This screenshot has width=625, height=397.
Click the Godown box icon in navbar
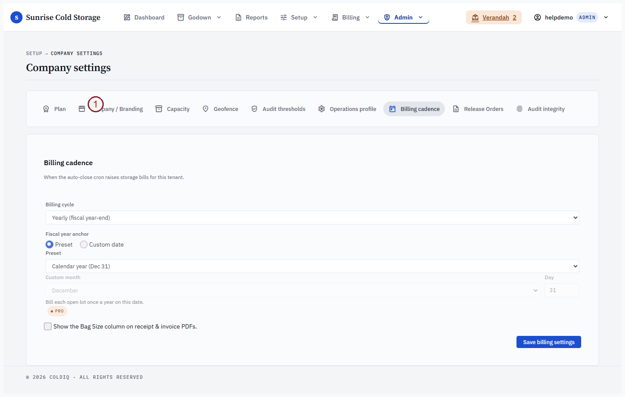(x=181, y=17)
